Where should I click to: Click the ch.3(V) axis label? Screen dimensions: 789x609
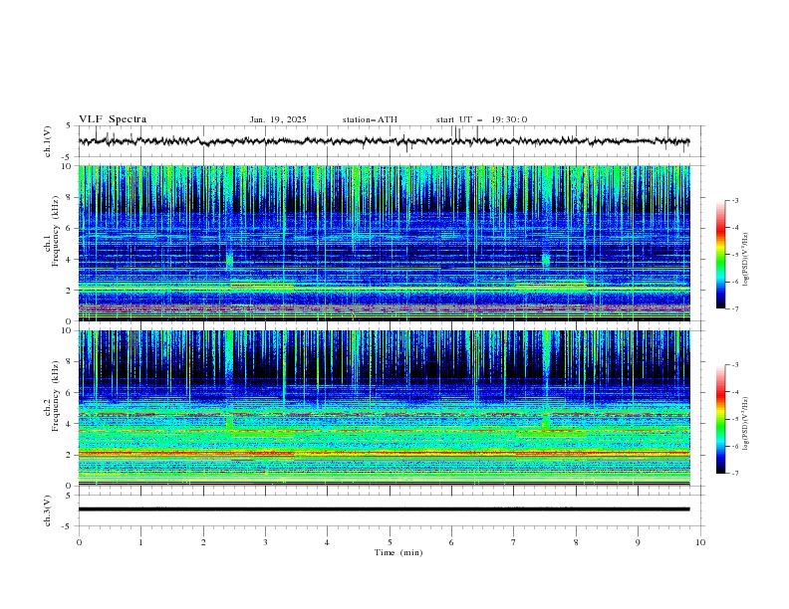coord(48,510)
